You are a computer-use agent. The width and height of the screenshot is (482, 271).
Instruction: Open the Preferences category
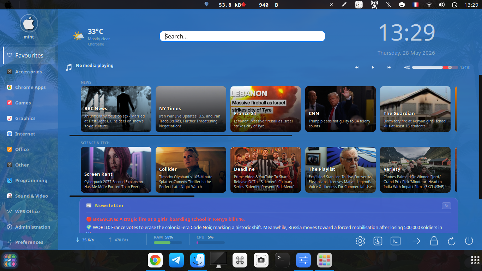point(29,242)
